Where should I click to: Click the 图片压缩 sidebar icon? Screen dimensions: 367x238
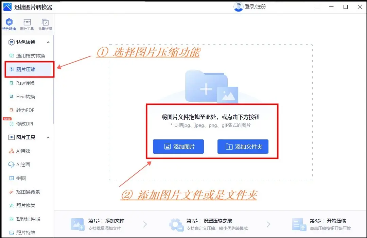(x=11, y=69)
